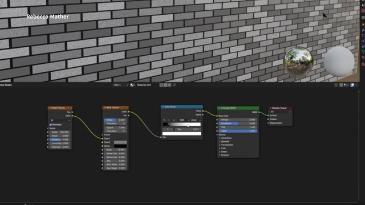
Task: Click the Noise Texture Lacunarity field
Action: click(x=60, y=143)
